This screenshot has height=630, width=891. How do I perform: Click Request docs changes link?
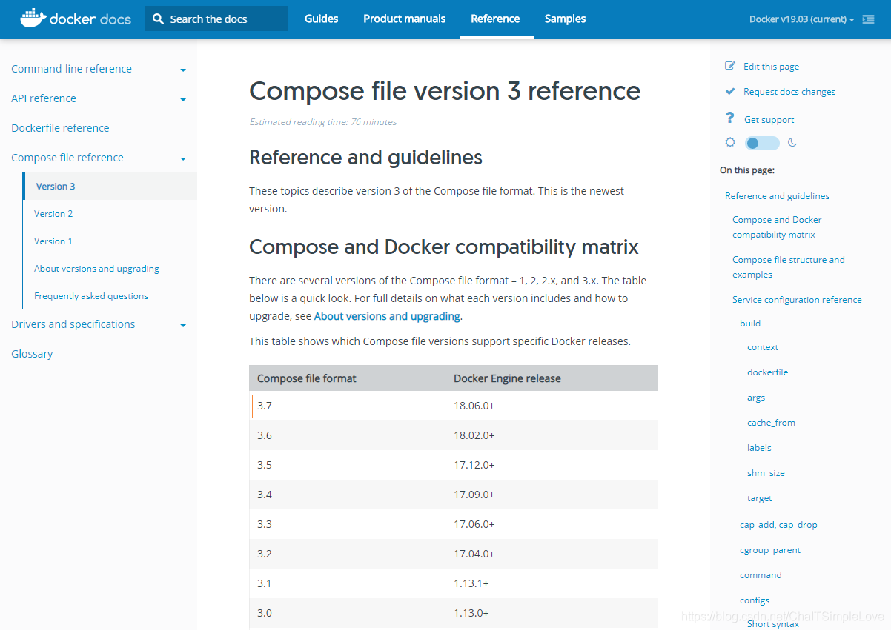tap(789, 92)
